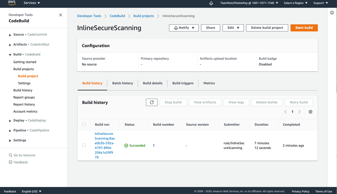The image size is (337, 194).
Task: Open Getting started in sidebar
Action: click(x=25, y=62)
